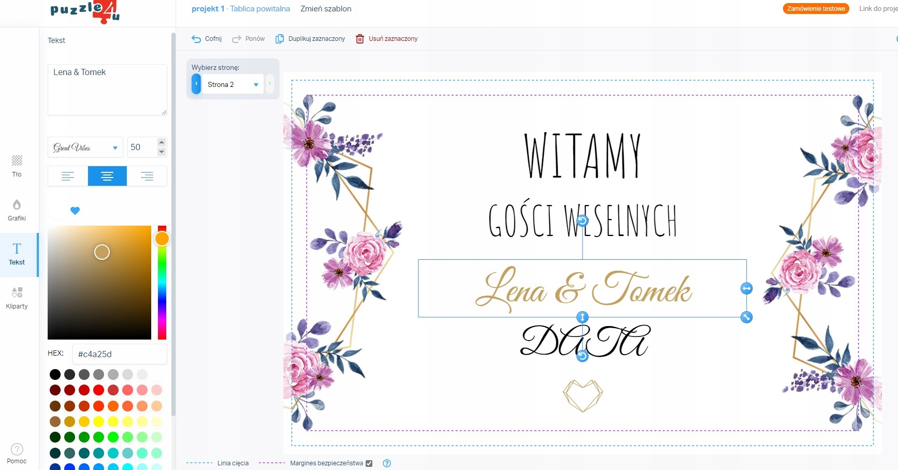Select the gold Lena & Tomek script text
898x470 pixels.
[x=583, y=289]
